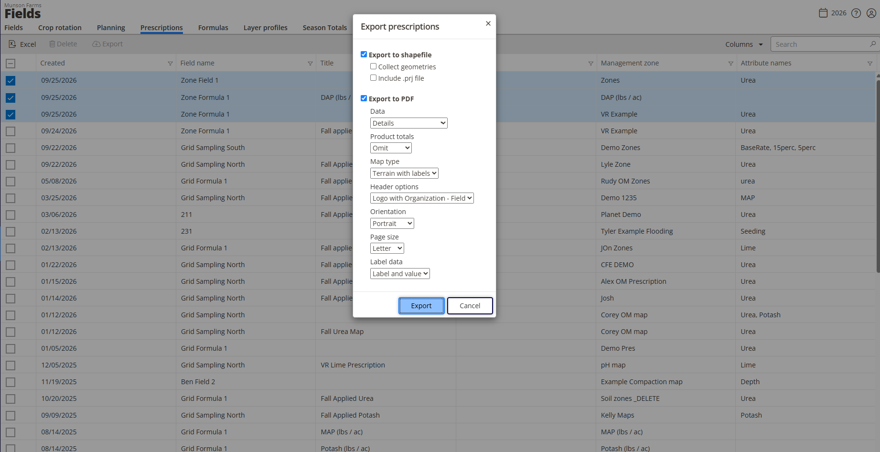This screenshot has height=452, width=880.
Task: Open filter for Management zone column
Action: coord(730,64)
